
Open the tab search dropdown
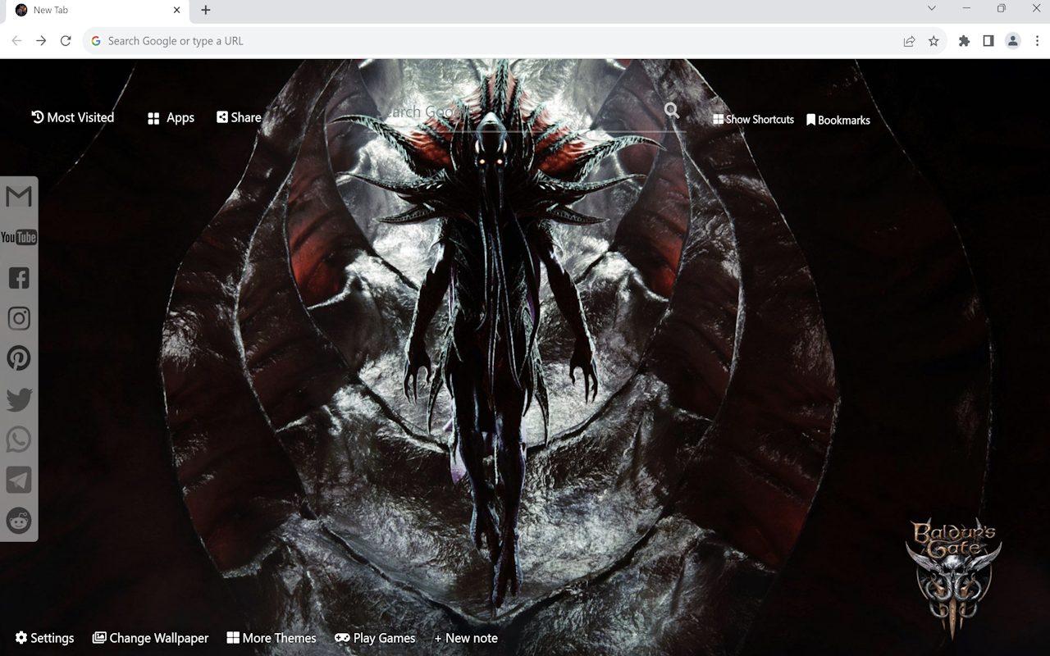[x=931, y=8]
